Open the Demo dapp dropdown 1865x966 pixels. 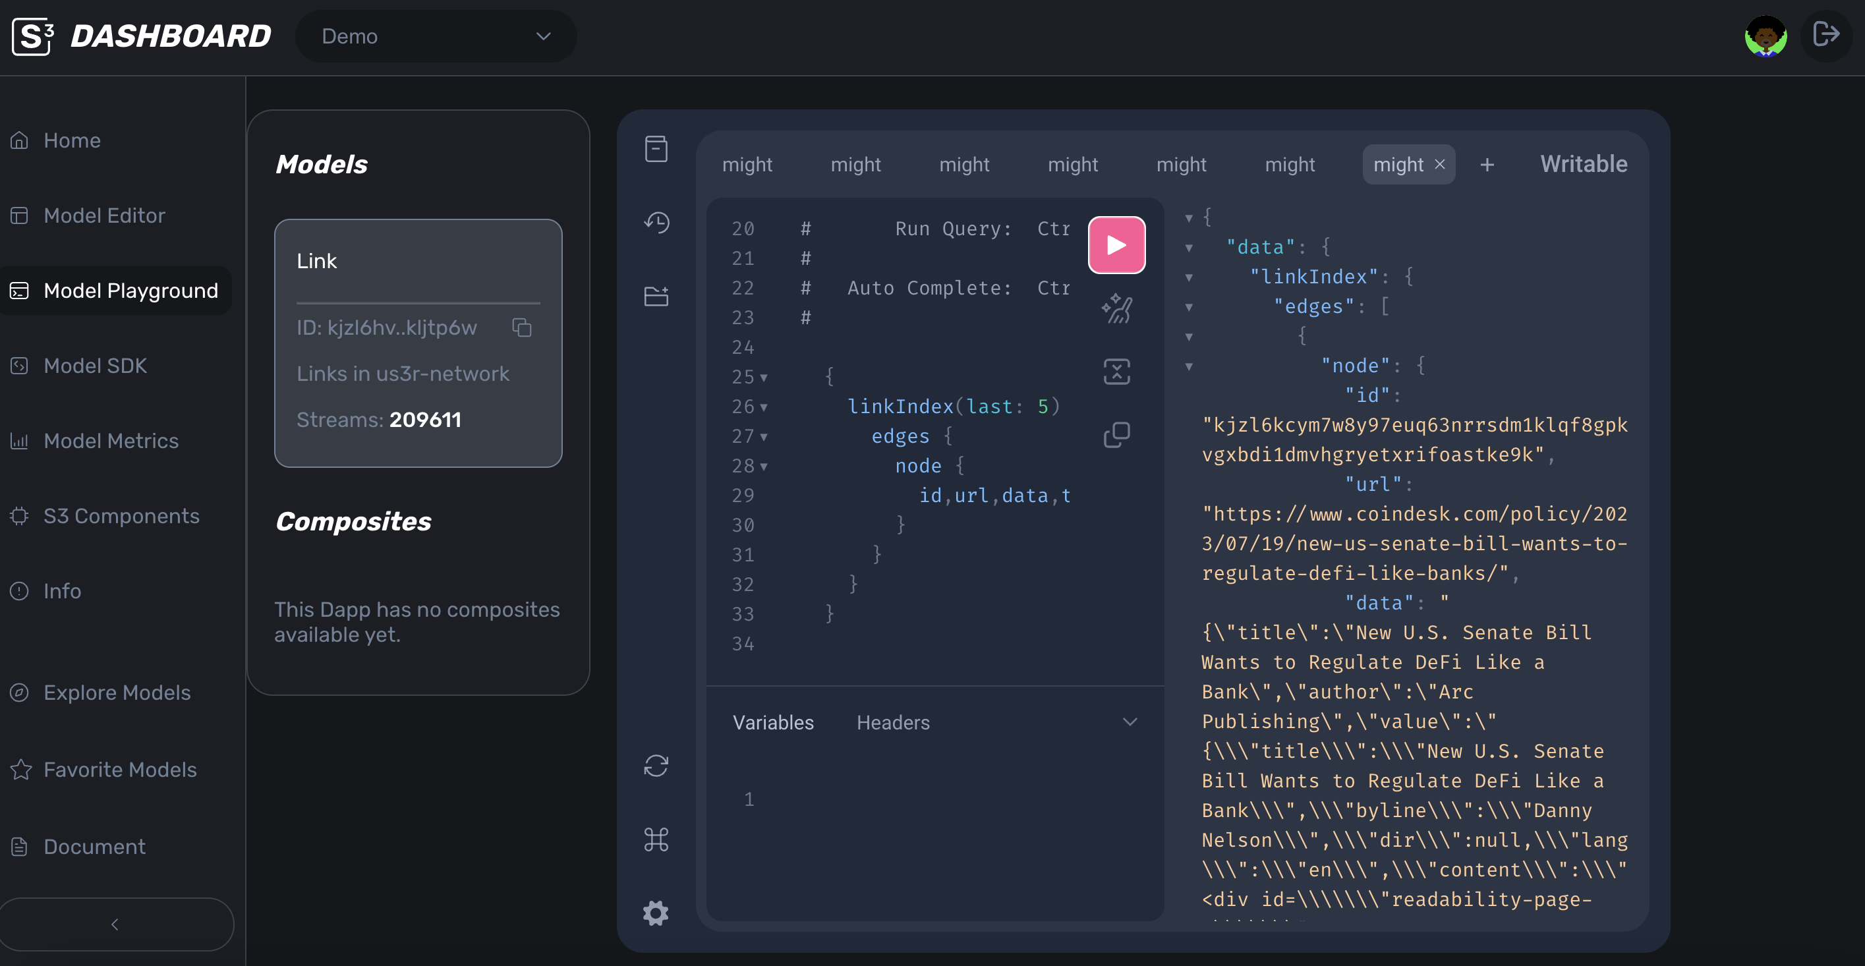pyautogui.click(x=436, y=36)
